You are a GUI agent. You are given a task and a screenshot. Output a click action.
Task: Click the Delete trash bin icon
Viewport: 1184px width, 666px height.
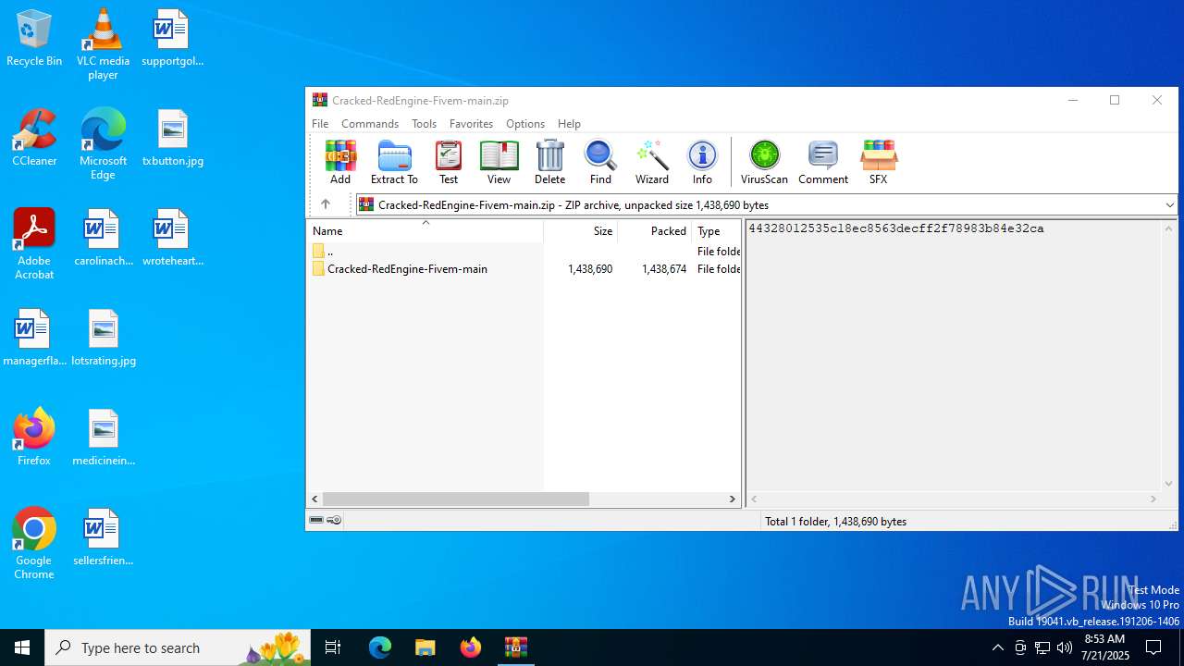pos(549,162)
